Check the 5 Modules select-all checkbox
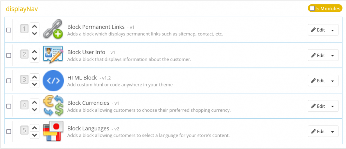This screenshot has height=149, width=346. pyautogui.click(x=312, y=8)
